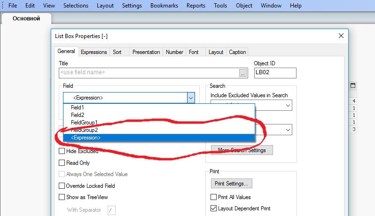Close the List Box Properties dialog
Screen dimensions: 375x216
click(341, 36)
